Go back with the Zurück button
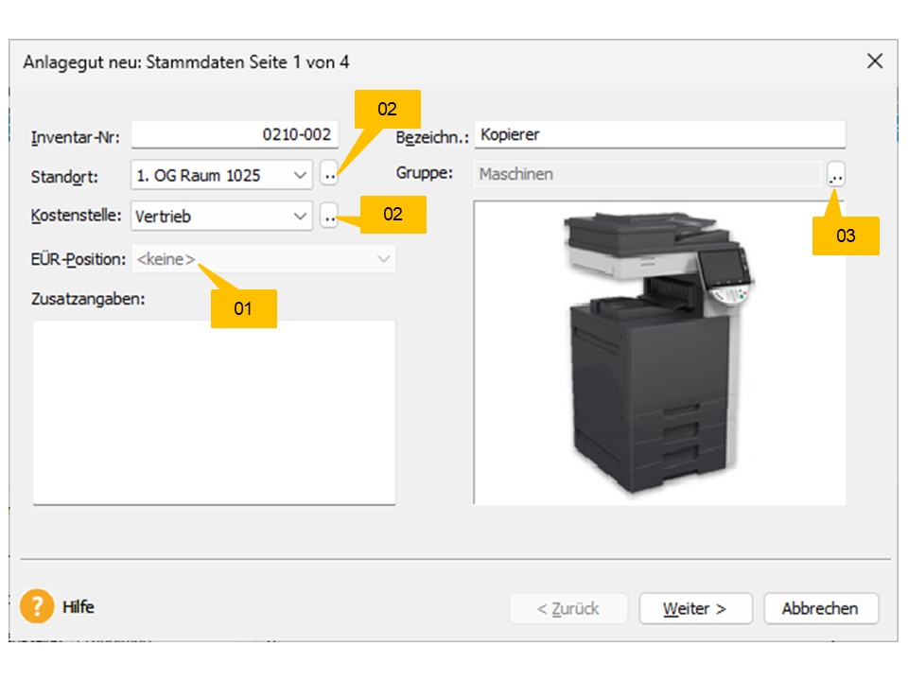Image resolution: width=908 pixels, height=681 pixels. coord(567,608)
